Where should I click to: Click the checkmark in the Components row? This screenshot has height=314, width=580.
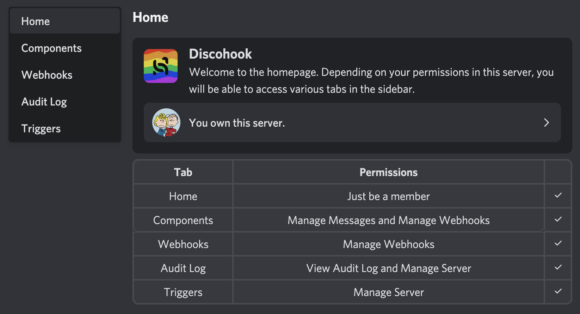[558, 219]
